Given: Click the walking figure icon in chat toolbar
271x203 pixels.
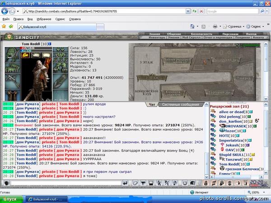Looking at the screenshot, I should [x=159, y=183].
